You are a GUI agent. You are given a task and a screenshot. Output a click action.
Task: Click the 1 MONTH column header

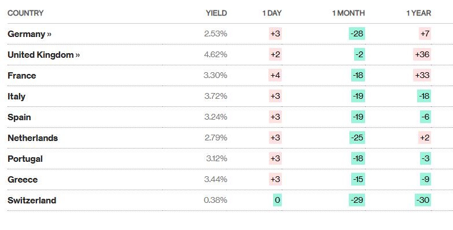click(x=348, y=13)
